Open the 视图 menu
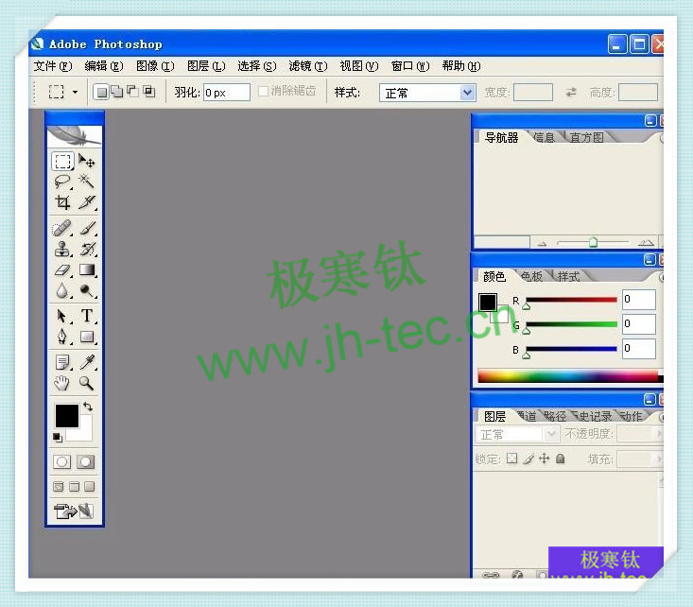 359,66
